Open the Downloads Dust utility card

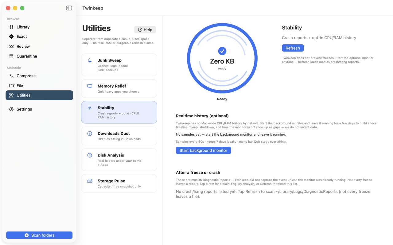pos(119,136)
